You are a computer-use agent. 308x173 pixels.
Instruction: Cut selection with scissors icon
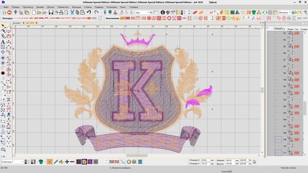[72, 12]
